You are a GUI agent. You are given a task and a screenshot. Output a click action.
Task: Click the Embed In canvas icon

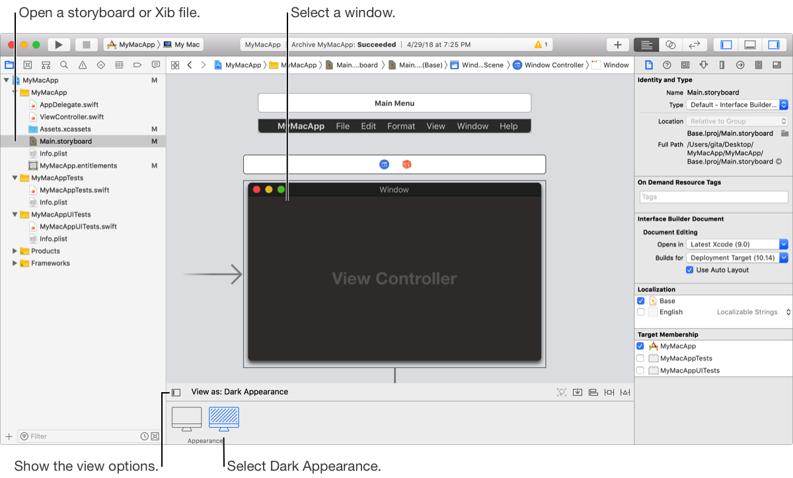click(578, 392)
